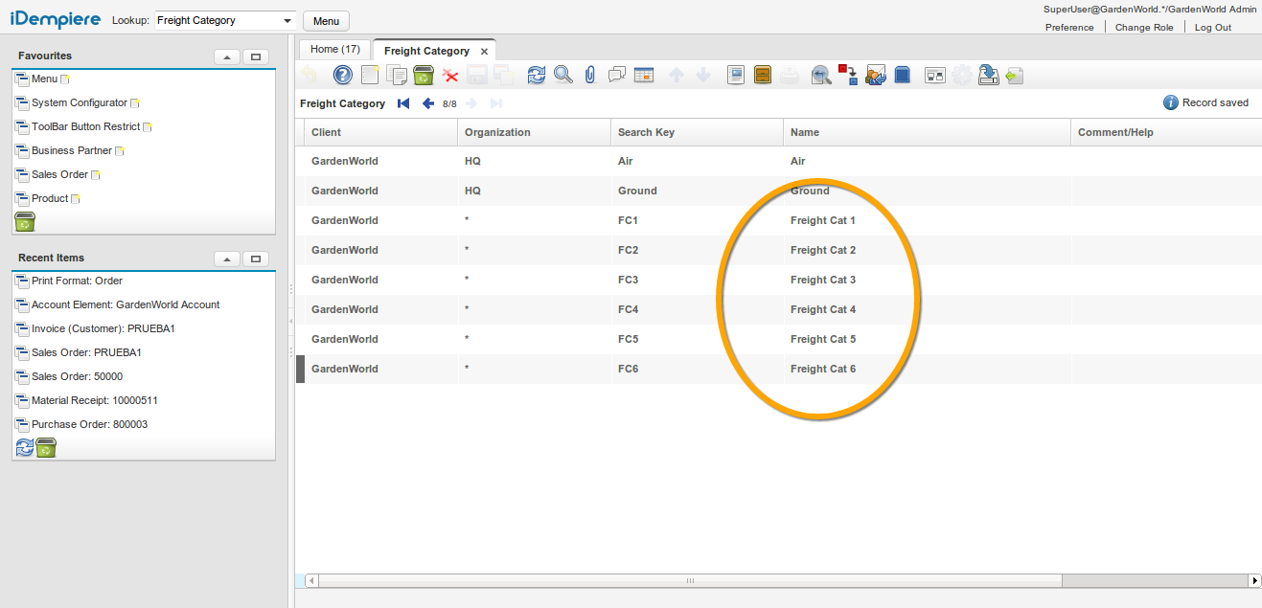
Task: Refresh records with the ReQuery icon
Action: (537, 75)
